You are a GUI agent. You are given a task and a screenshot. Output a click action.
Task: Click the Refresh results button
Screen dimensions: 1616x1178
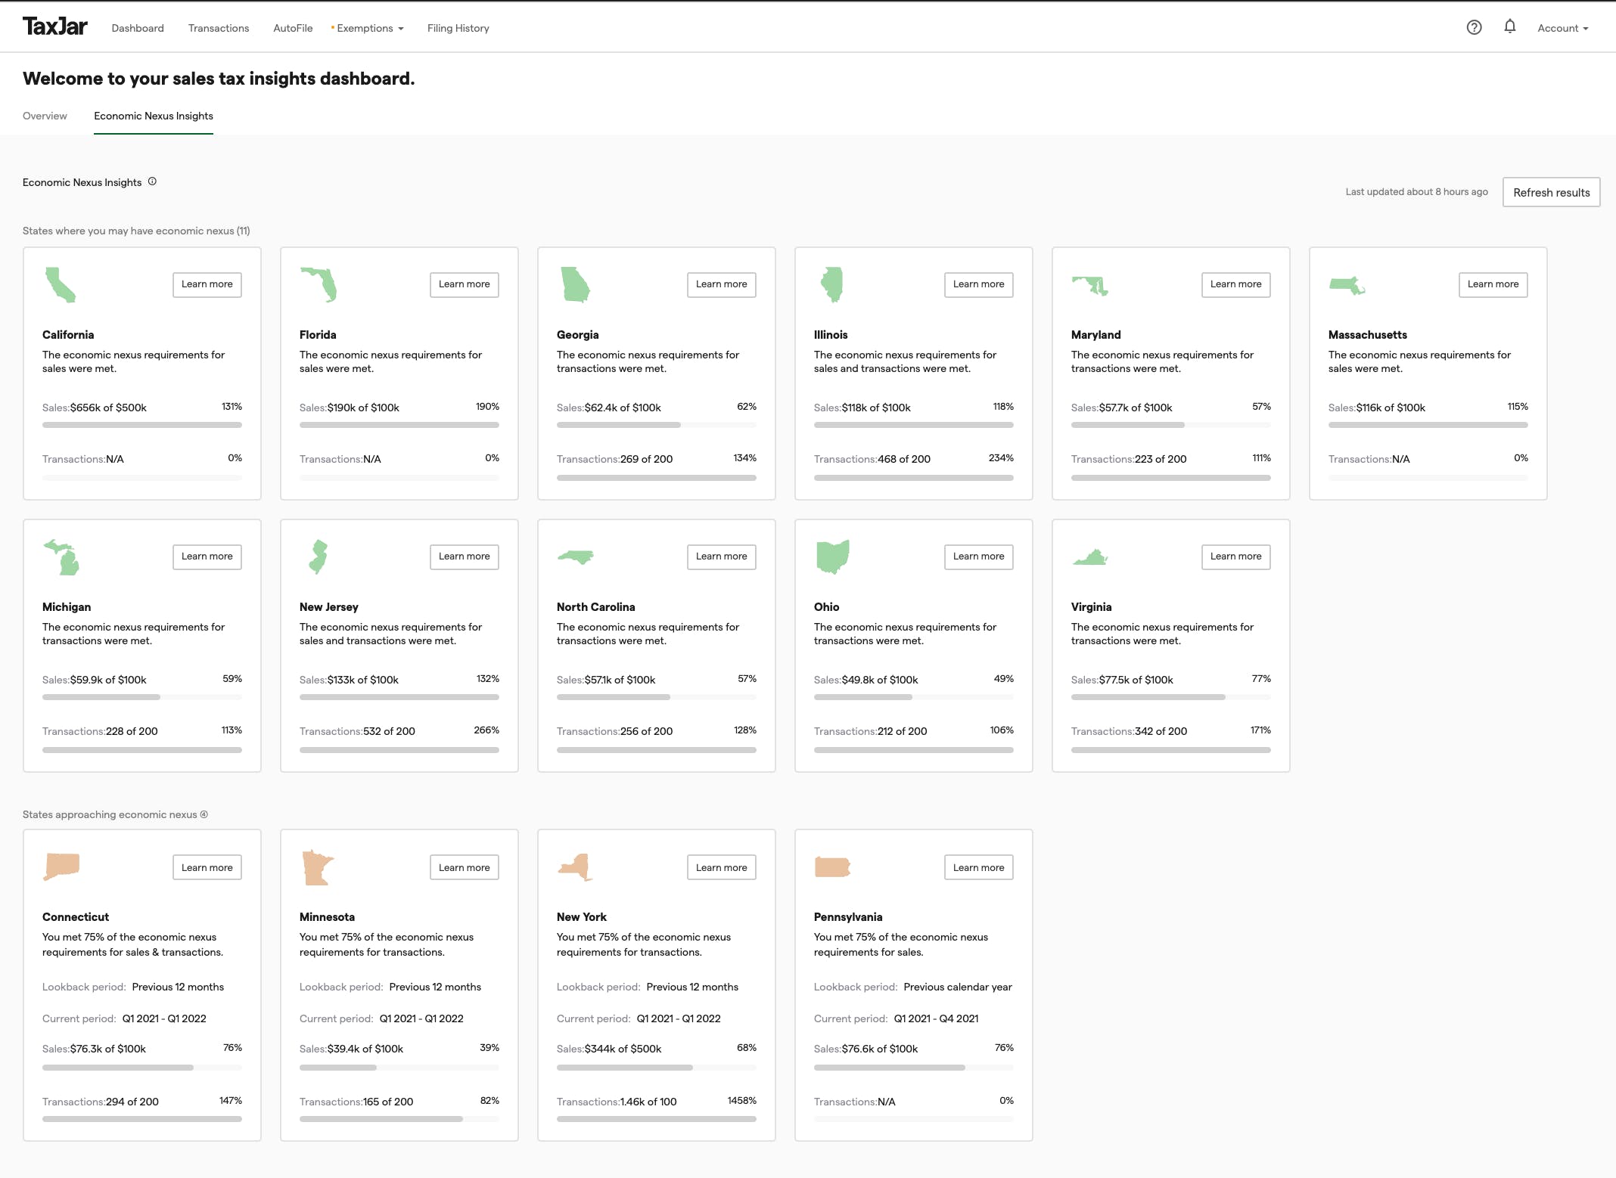coord(1551,192)
